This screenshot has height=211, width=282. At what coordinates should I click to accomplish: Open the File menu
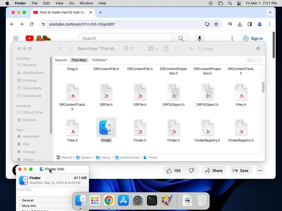[34, 3]
